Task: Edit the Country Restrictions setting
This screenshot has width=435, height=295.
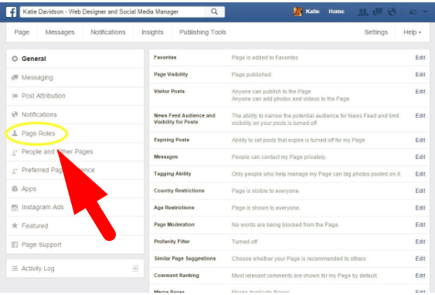Action: (420, 191)
